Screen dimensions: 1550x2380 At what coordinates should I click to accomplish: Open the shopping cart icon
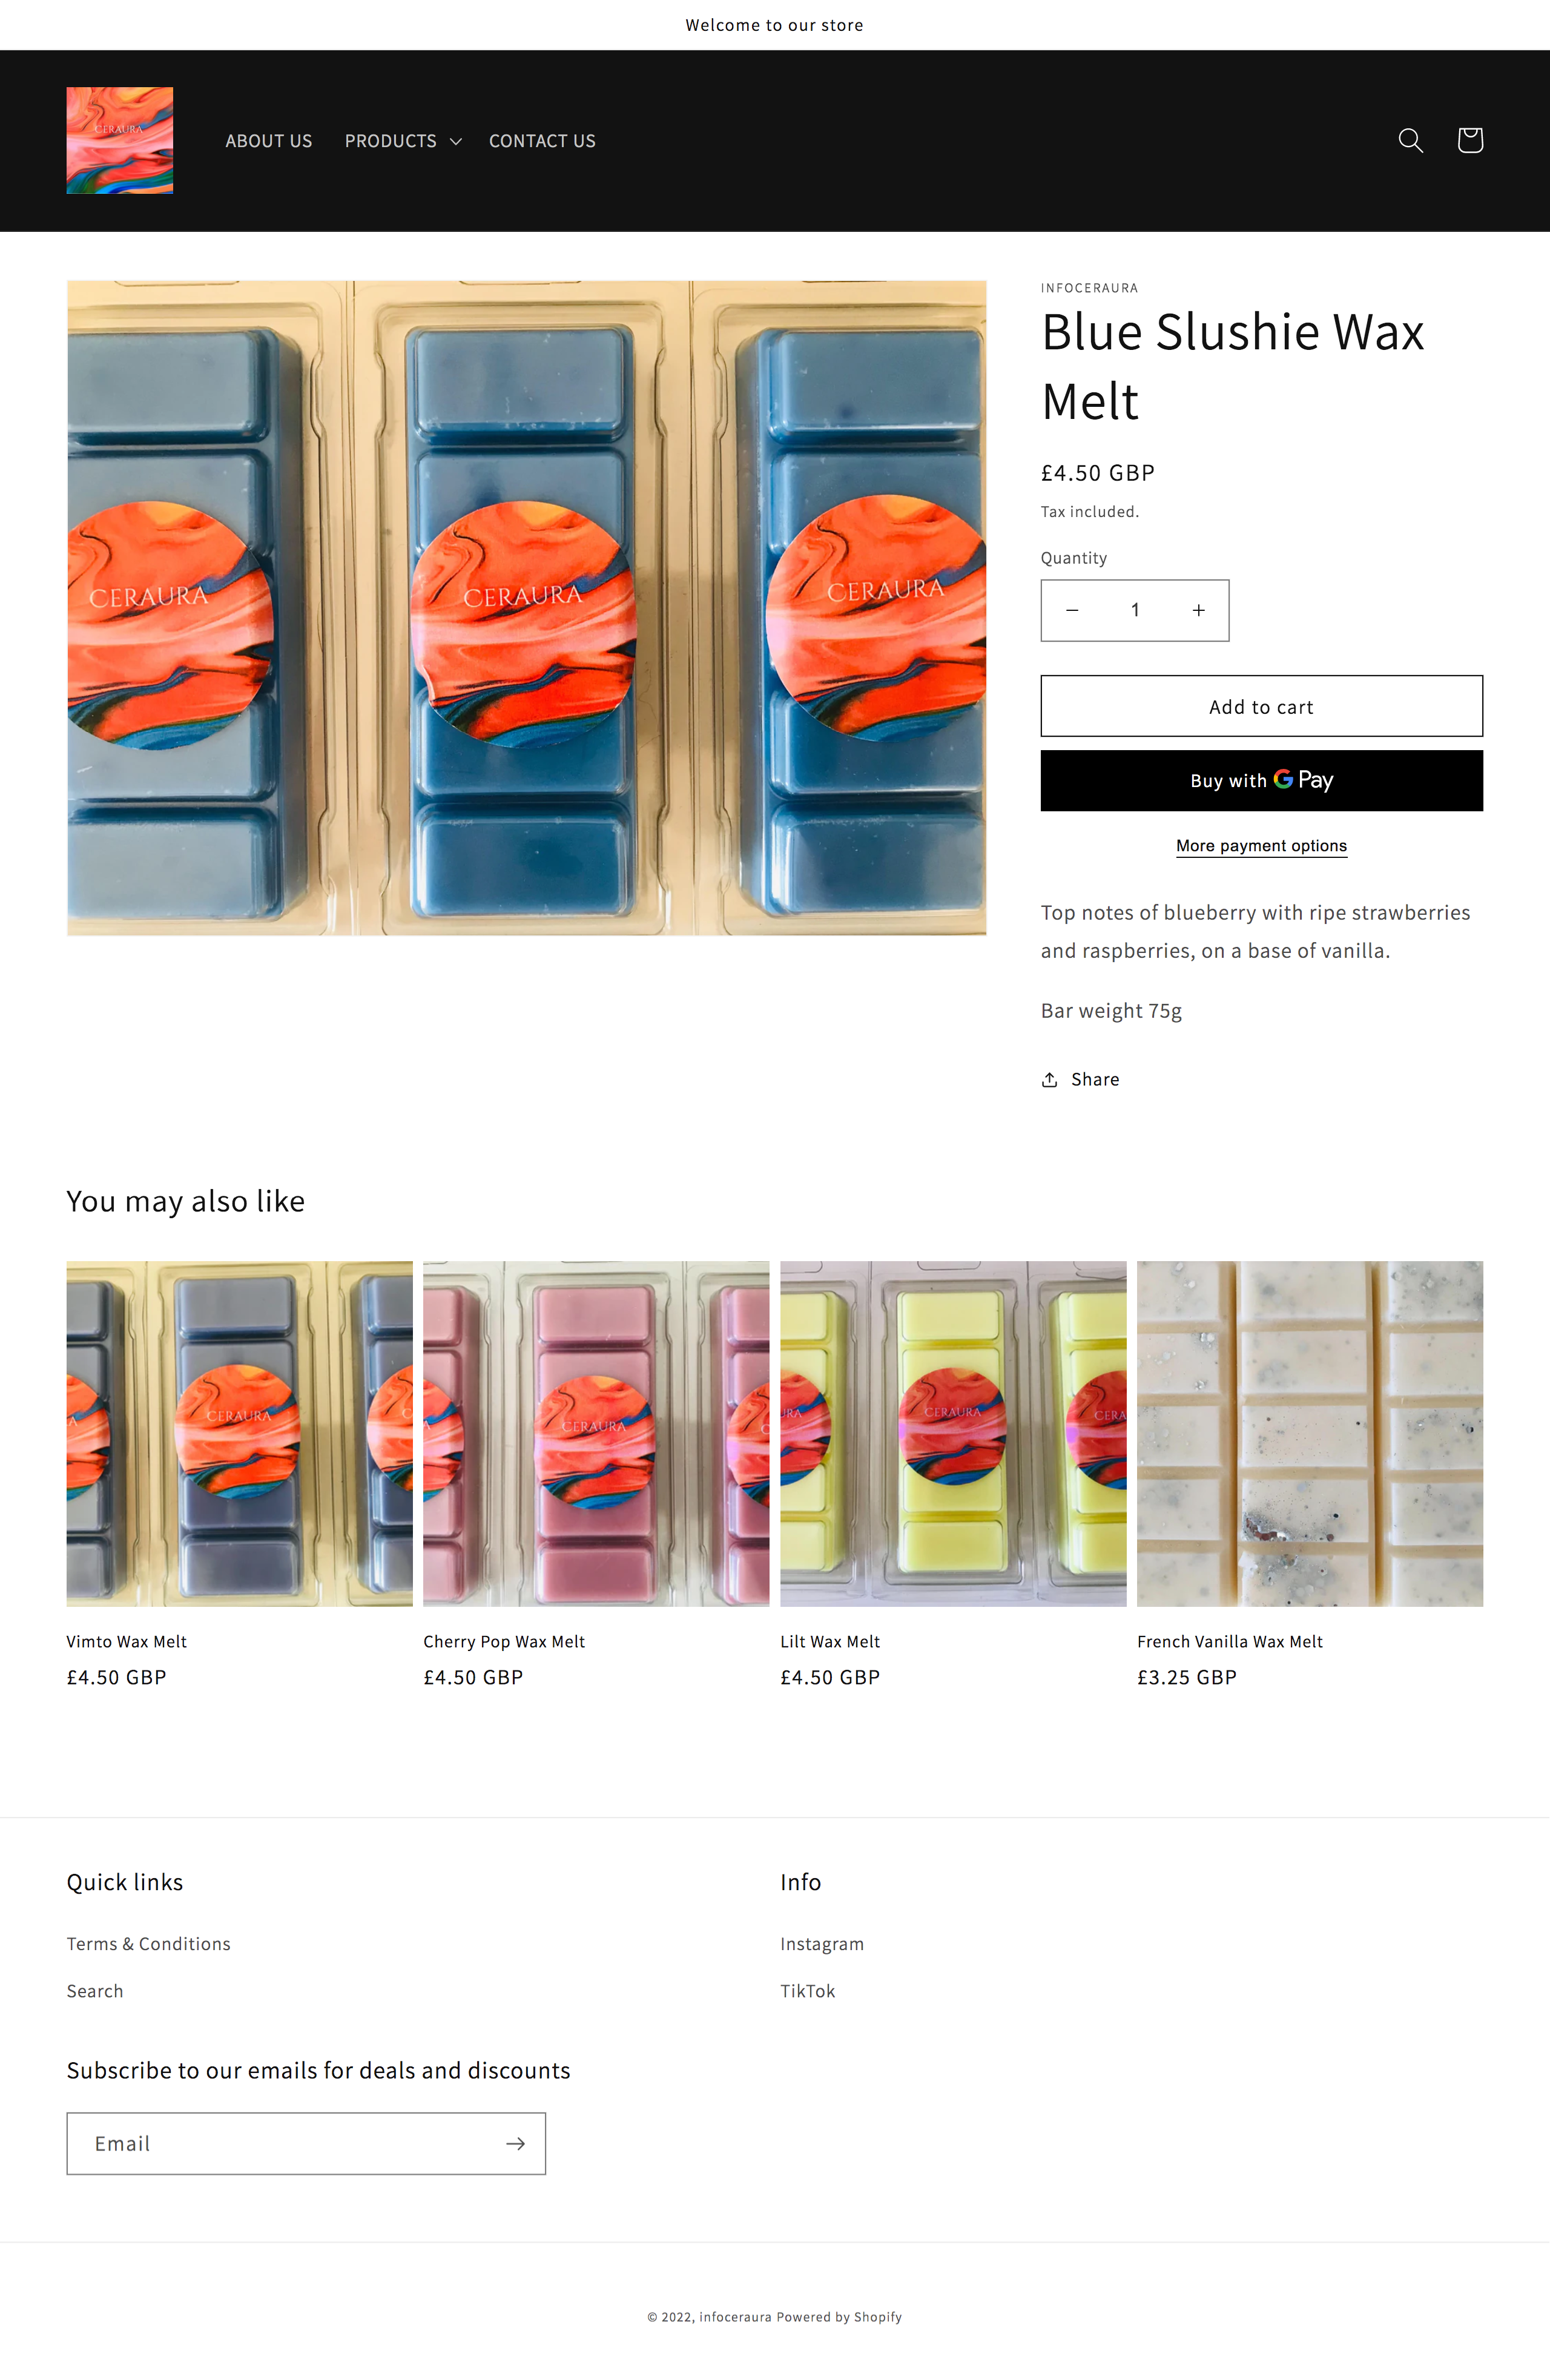(x=1469, y=140)
